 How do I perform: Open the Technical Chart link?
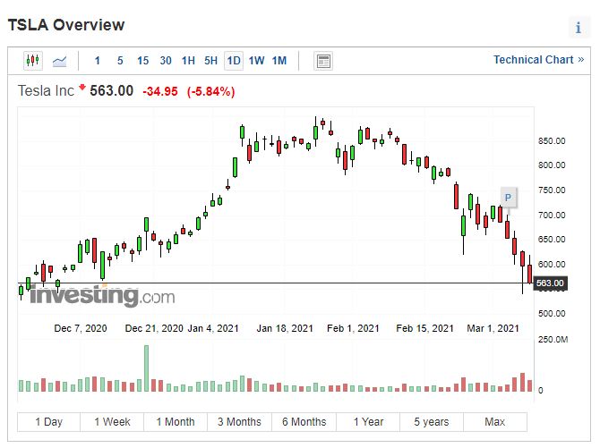click(538, 60)
